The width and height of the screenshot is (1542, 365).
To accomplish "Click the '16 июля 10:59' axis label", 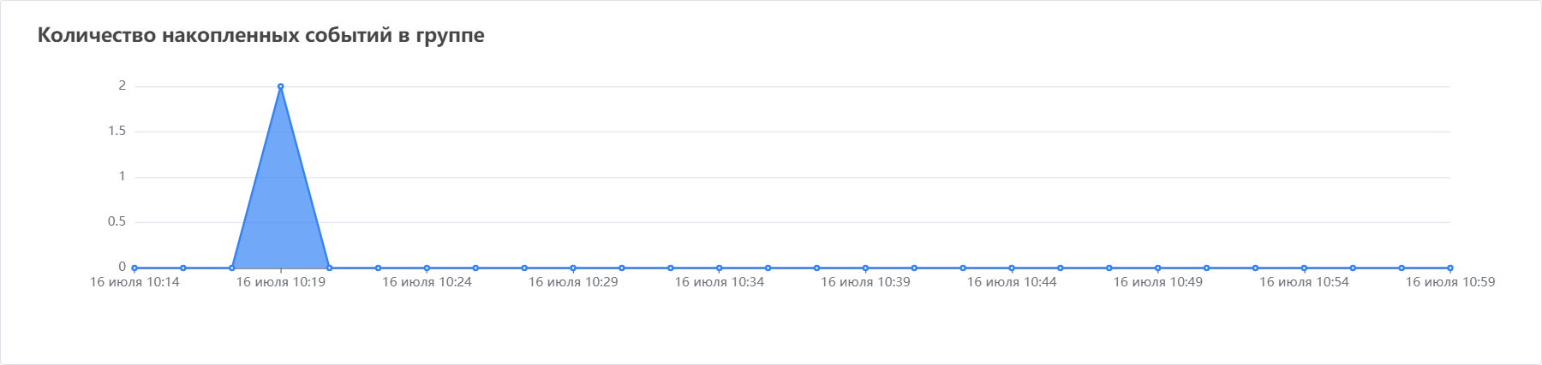I will pos(1450,282).
